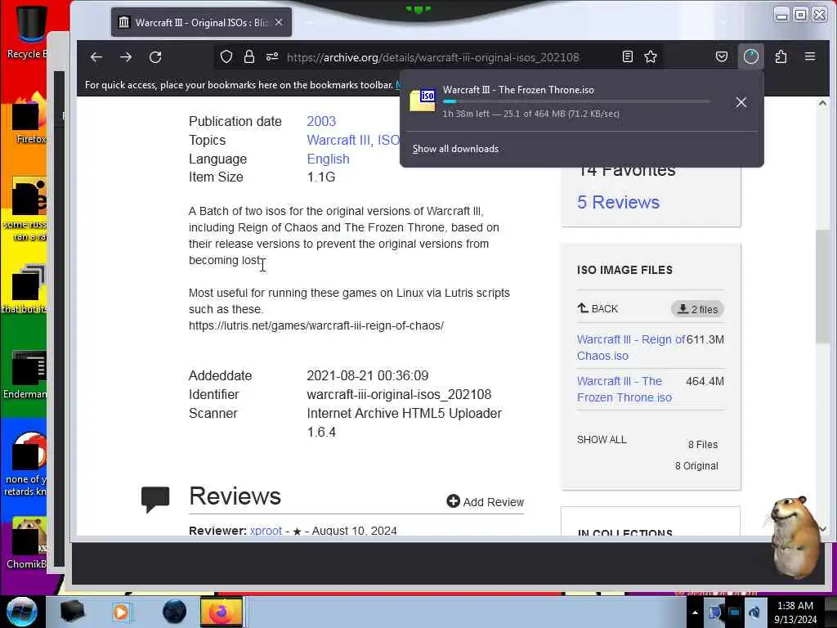837x628 pixels.
Task: Open the site permissions icon in address bar
Action: [272, 57]
